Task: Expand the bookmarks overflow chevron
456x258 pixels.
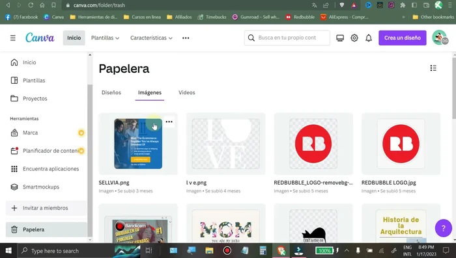Action: click(x=403, y=17)
